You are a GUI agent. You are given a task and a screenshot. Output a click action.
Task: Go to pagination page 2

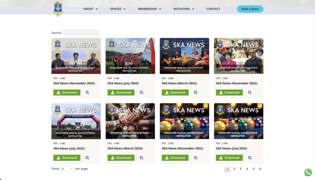click(x=234, y=169)
